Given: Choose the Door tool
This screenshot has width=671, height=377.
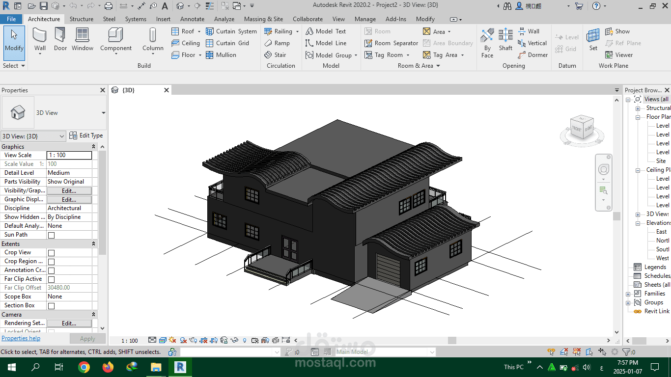Looking at the screenshot, I should pos(60,39).
